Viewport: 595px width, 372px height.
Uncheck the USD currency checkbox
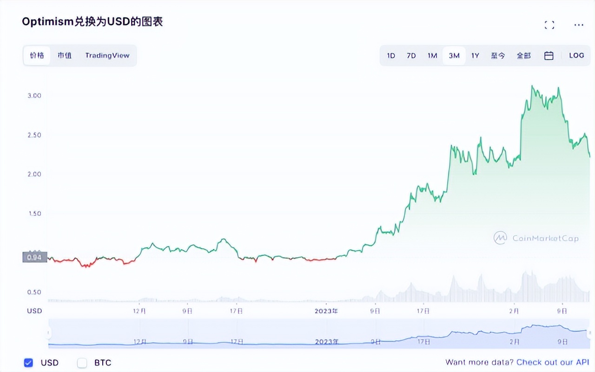pyautogui.click(x=28, y=363)
